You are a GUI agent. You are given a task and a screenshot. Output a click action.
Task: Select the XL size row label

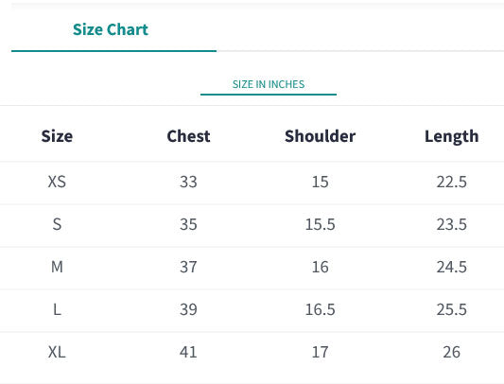tap(57, 352)
